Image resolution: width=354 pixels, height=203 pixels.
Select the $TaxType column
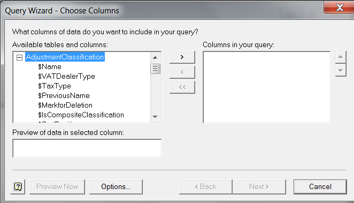tap(55, 86)
